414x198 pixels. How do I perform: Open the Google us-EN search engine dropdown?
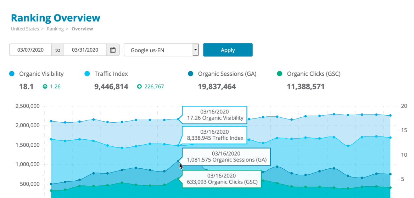161,50
